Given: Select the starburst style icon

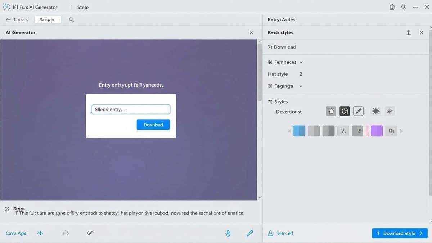Looking at the screenshot, I should click(376, 111).
